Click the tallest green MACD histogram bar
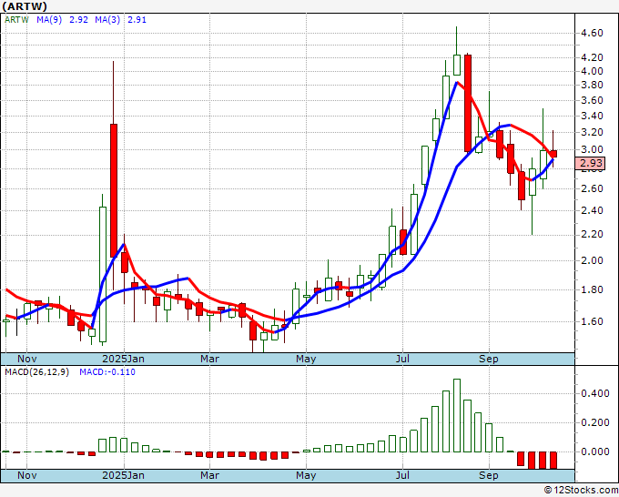The height and width of the screenshot is (497, 619). point(457,415)
